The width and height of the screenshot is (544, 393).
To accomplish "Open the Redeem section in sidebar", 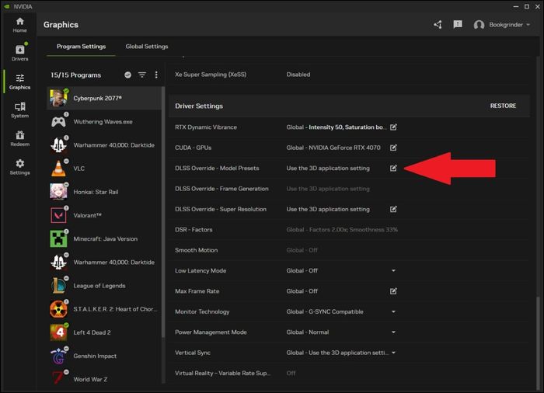I will 19,138.
